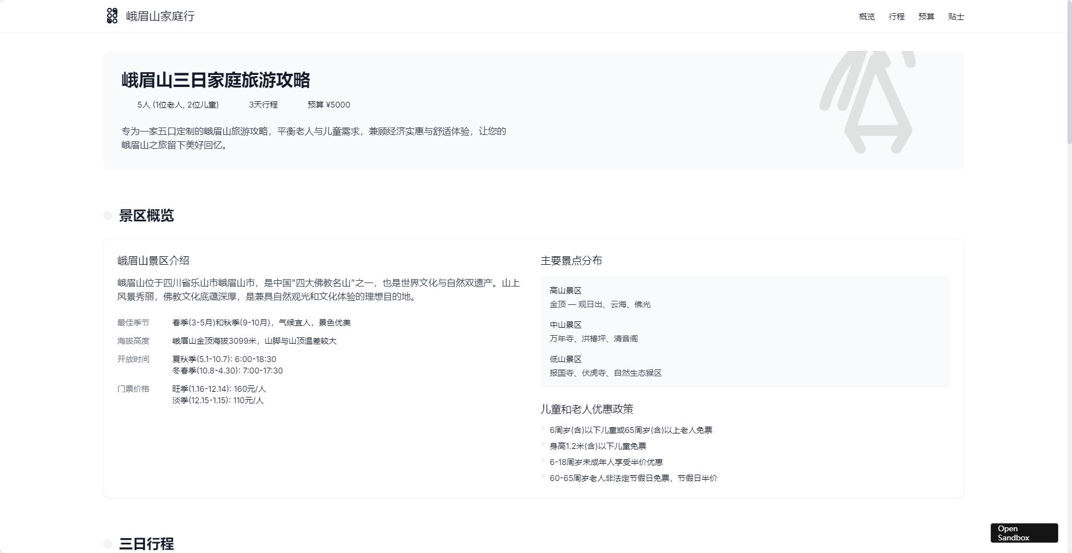Viewport: 1072px width, 553px height.
Task: Go to the 行程 navigation link
Action: point(896,17)
